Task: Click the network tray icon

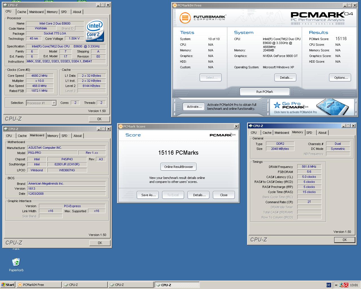Action: pyautogui.click(x=341, y=285)
